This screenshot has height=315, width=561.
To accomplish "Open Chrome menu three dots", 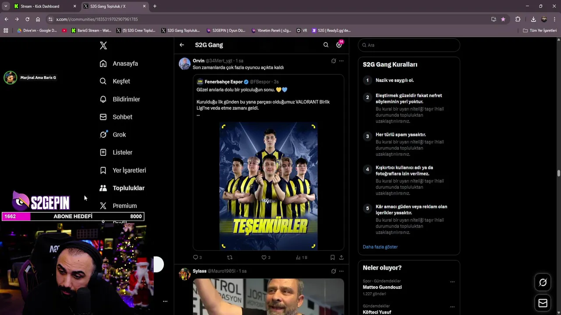I will 554,19.
